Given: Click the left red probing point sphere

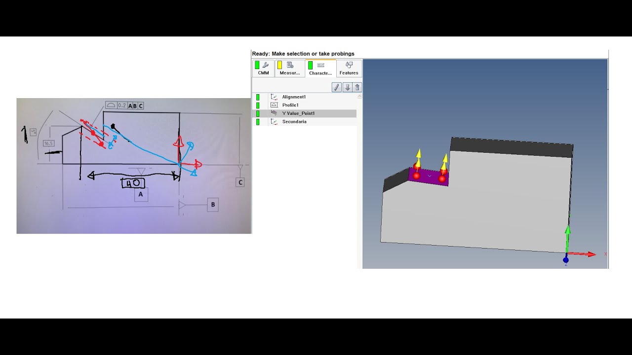Looking at the screenshot, I should [416, 176].
